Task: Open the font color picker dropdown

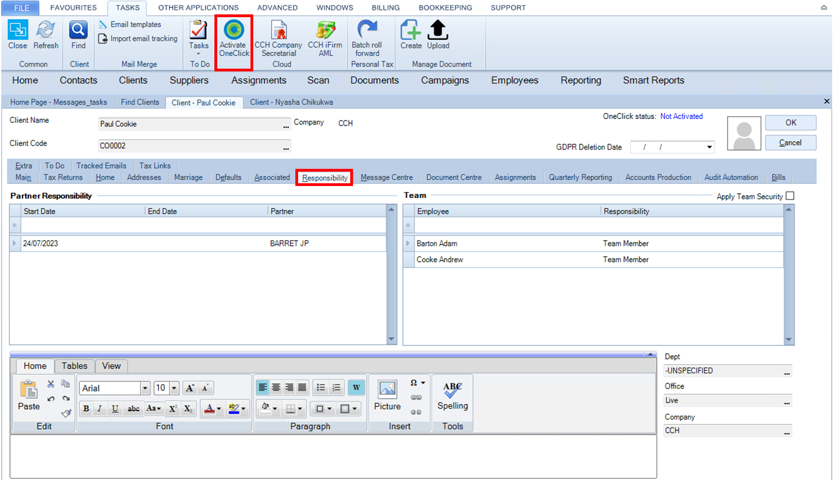Action: point(219,409)
